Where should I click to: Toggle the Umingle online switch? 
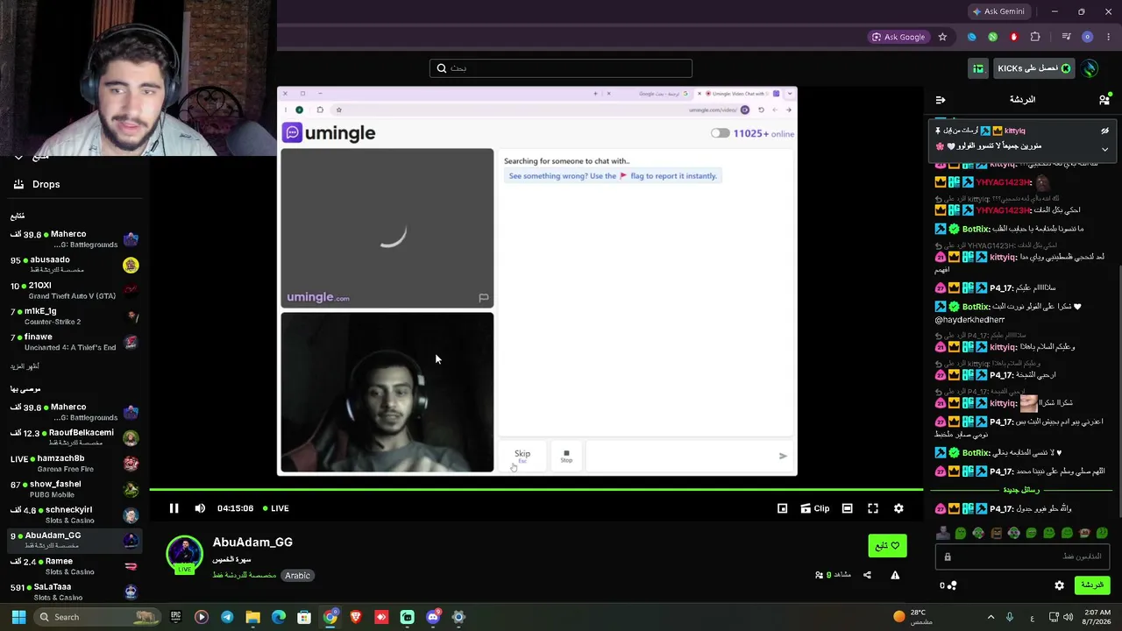tap(720, 133)
